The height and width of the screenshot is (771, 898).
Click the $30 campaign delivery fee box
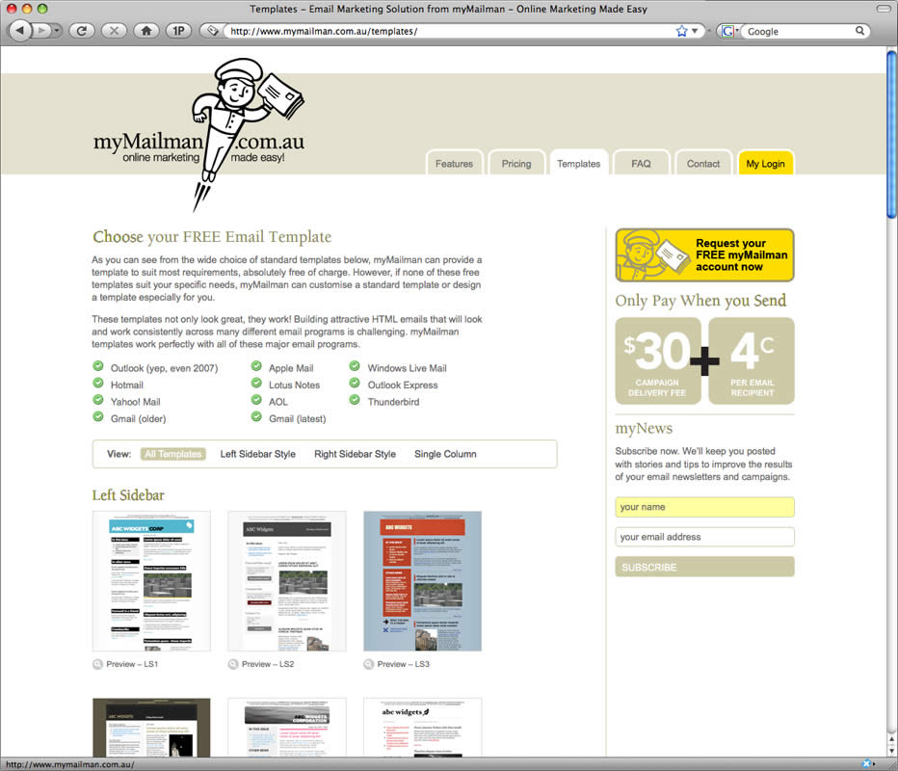click(658, 360)
